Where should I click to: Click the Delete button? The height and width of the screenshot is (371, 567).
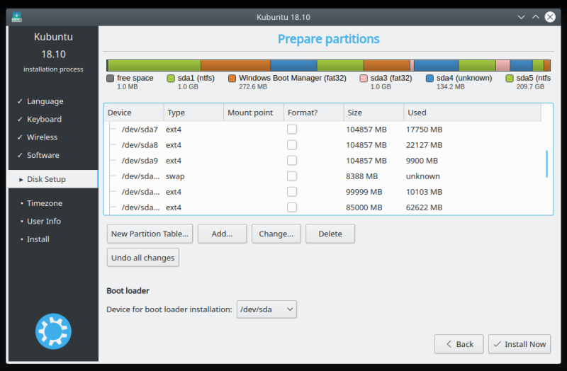tap(330, 234)
